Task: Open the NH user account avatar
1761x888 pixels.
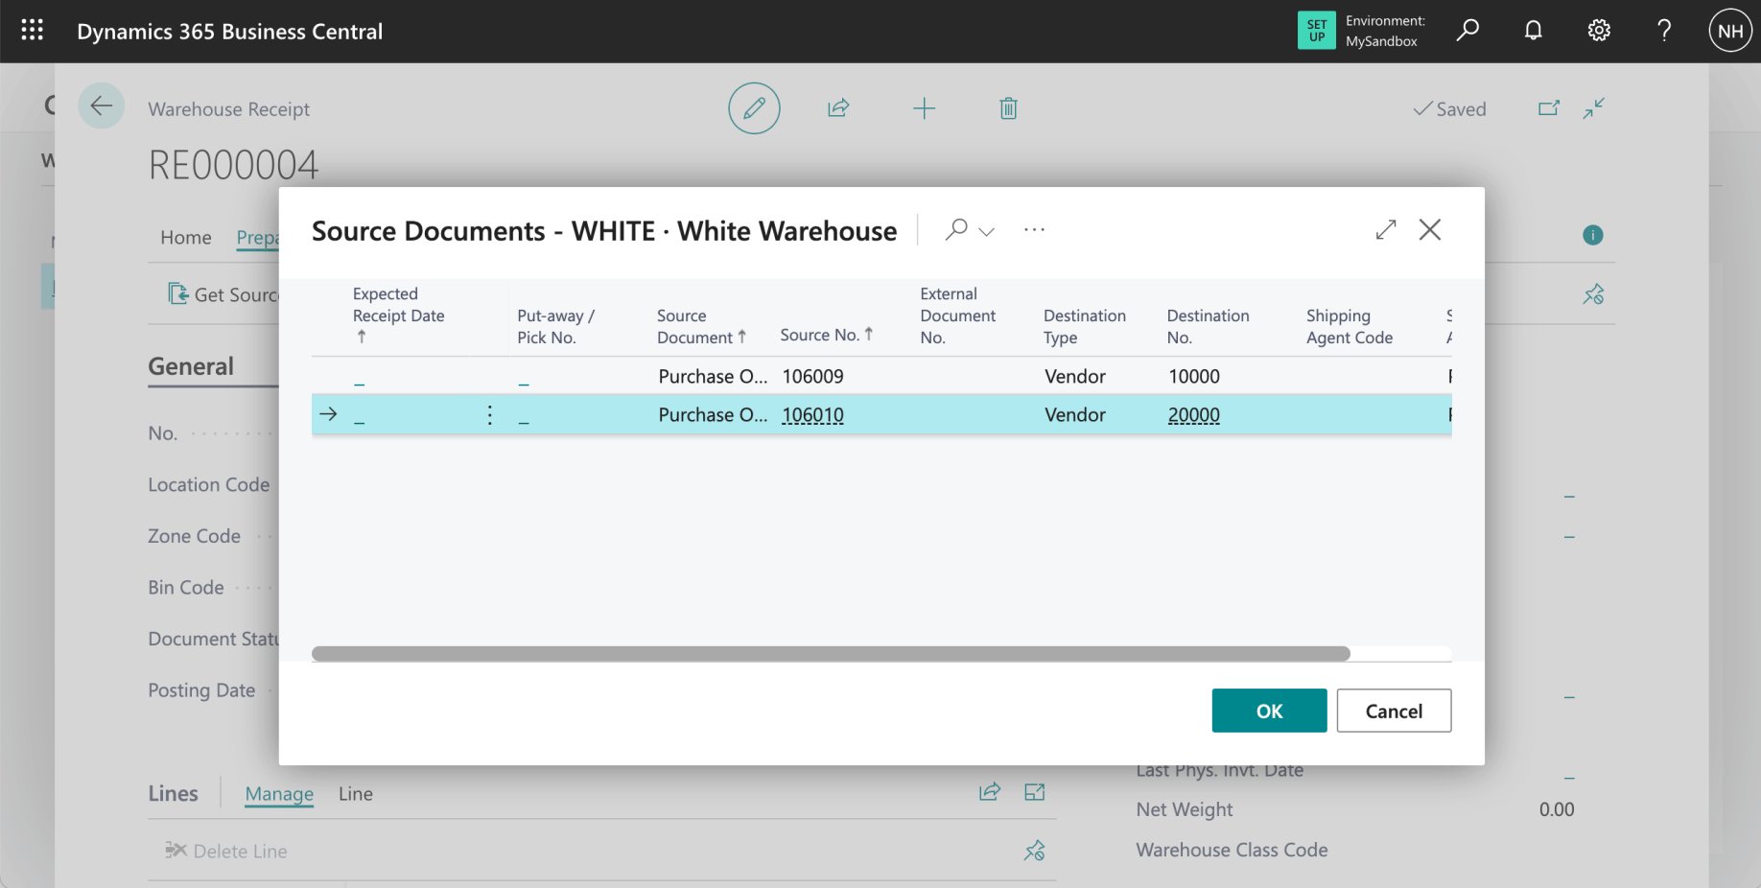Action: point(1730,31)
